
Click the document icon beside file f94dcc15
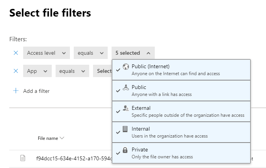[x=23, y=158]
